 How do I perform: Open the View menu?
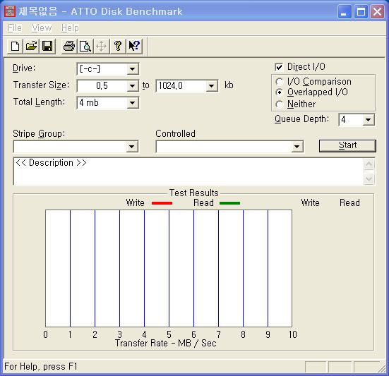[42, 28]
